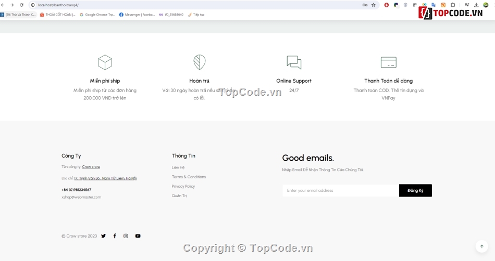Click the free shipping box icon
495x261 pixels.
point(105,62)
